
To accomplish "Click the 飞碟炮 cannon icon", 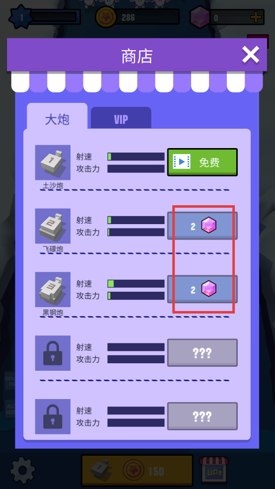I will (53, 226).
